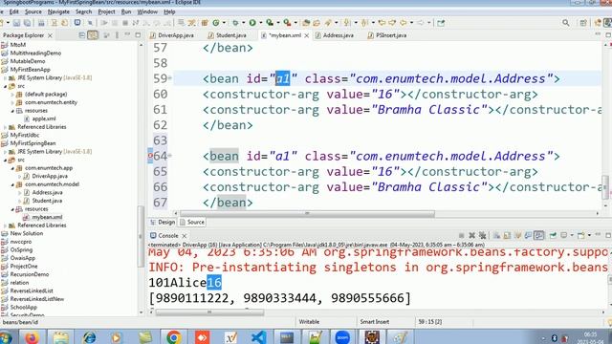
Task: Toggle the Java perspective button
Action: click(607, 23)
